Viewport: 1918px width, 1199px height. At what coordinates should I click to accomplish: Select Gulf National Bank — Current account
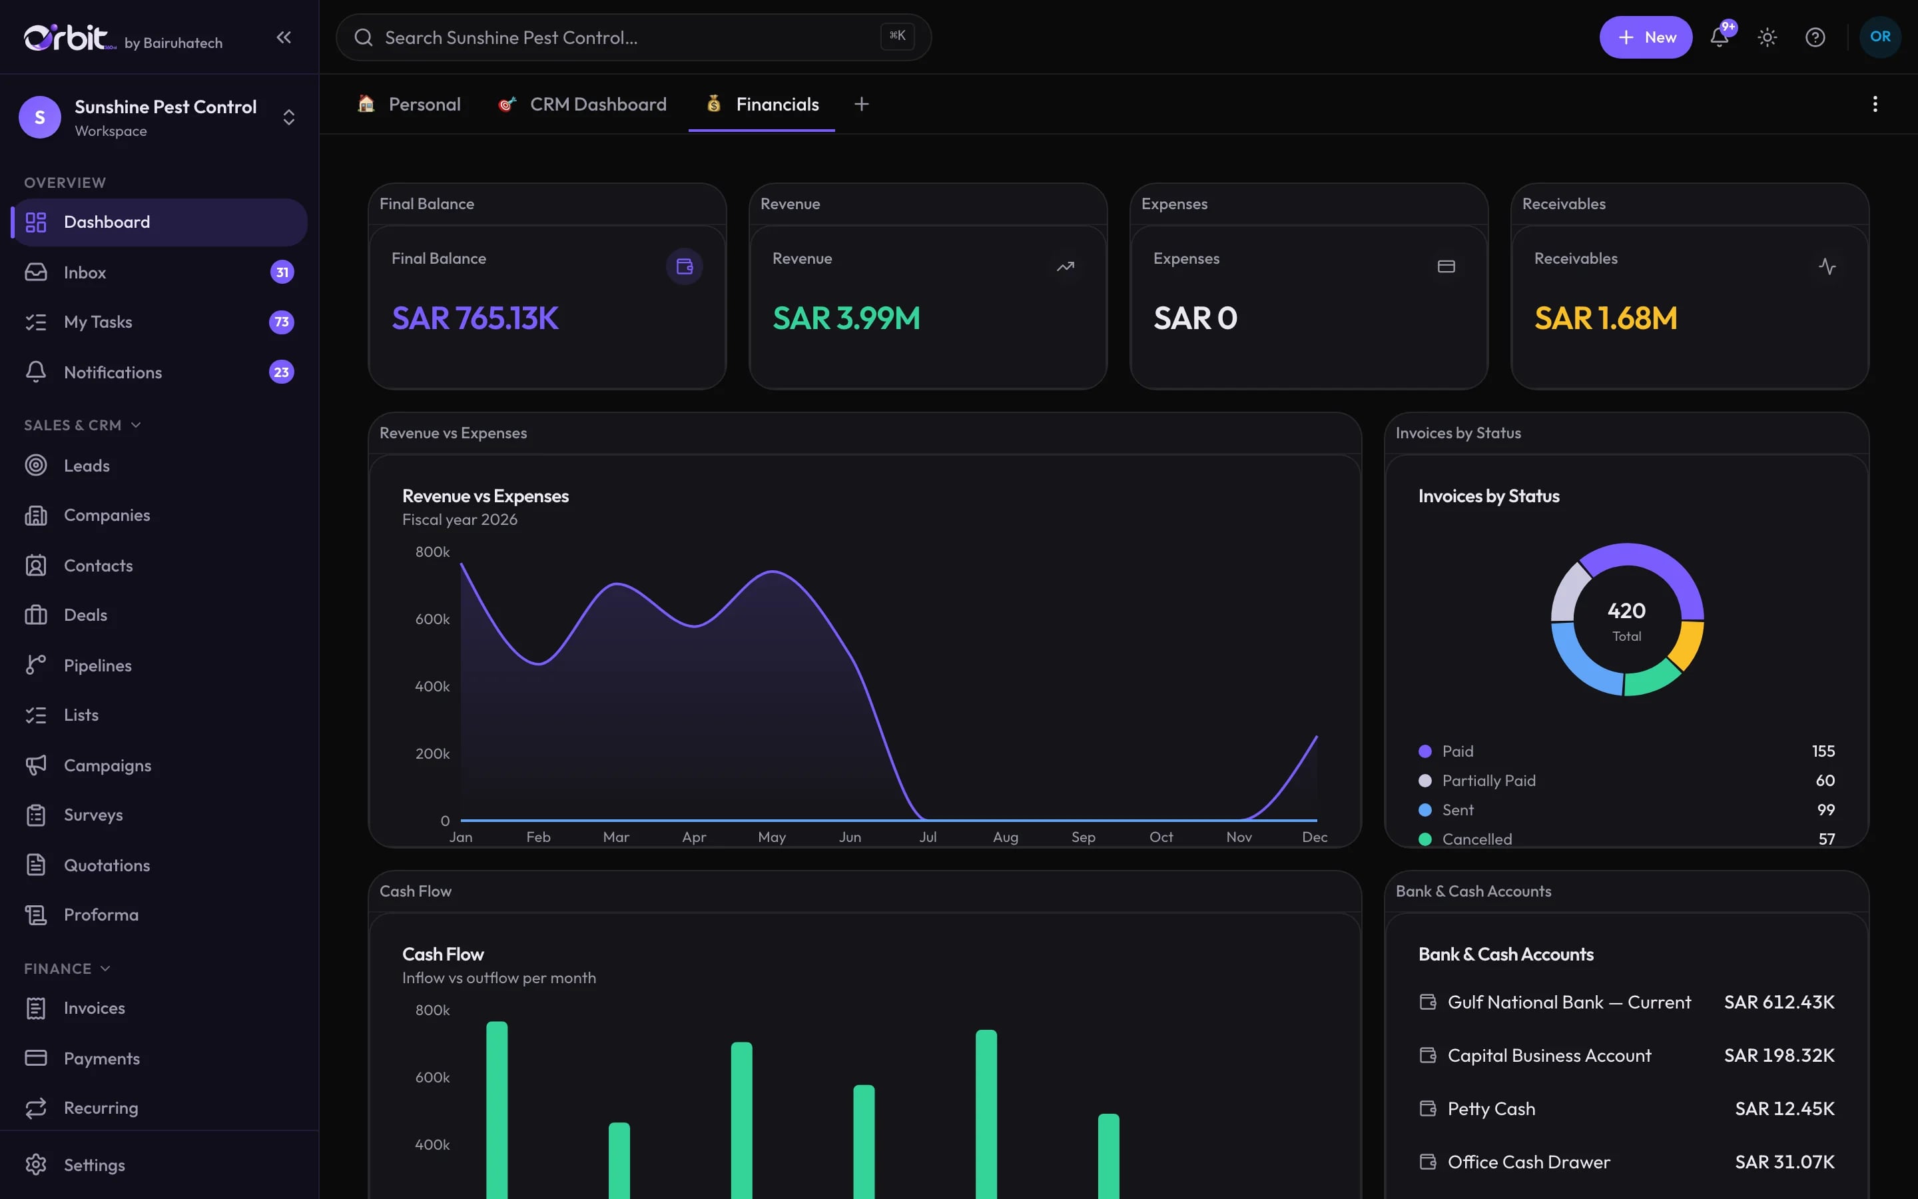1626,1002
